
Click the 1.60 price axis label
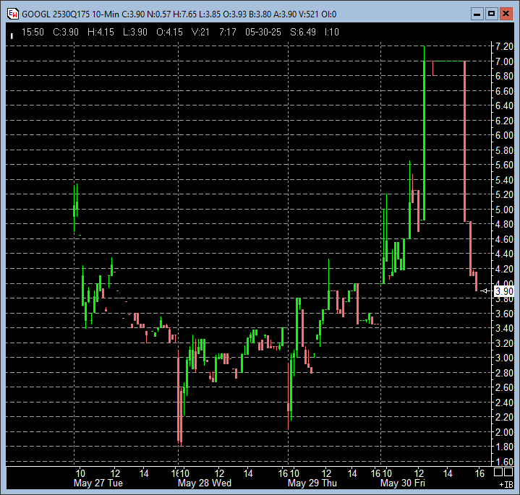click(x=504, y=462)
